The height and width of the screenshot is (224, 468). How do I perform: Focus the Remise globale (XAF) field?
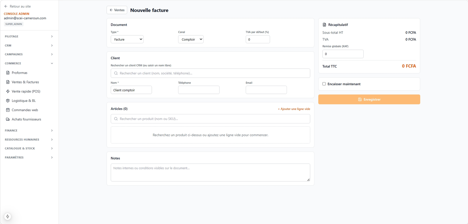[343, 54]
